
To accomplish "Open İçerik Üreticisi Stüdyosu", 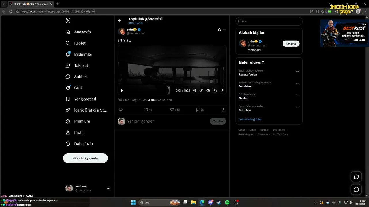I will (86, 110).
